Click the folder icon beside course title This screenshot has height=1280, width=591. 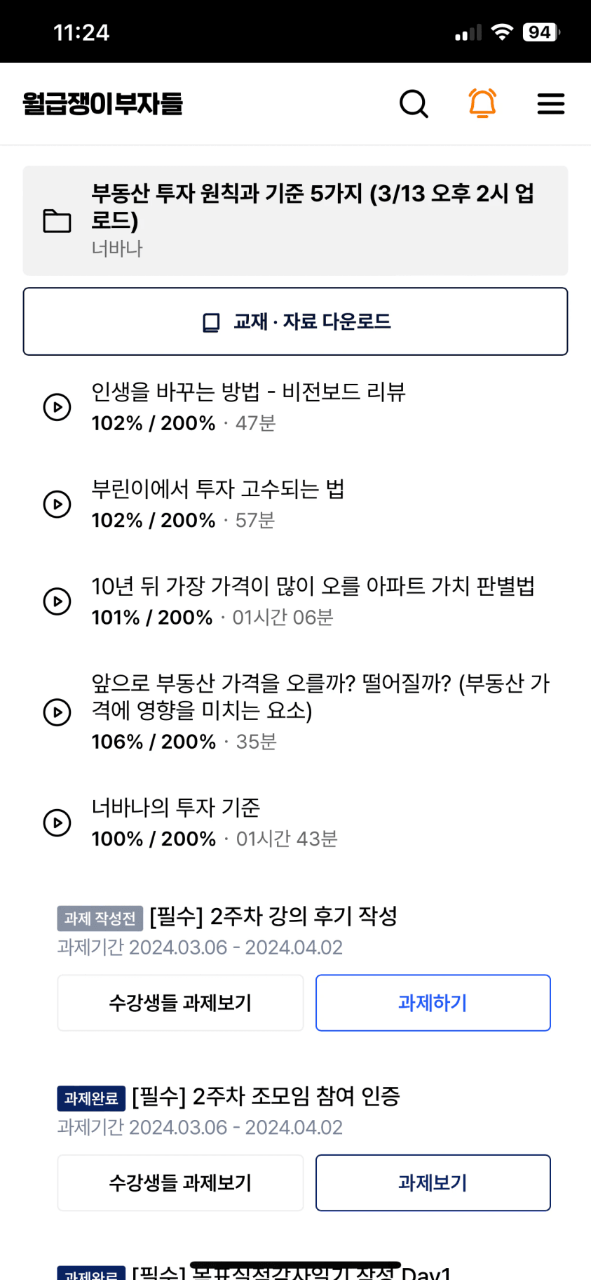[57, 220]
